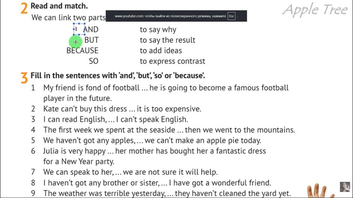Click the phrase 'to say why'

(x=158, y=30)
